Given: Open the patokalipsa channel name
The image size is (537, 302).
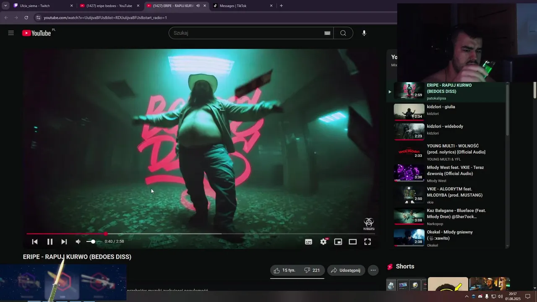Looking at the screenshot, I should pos(436,98).
